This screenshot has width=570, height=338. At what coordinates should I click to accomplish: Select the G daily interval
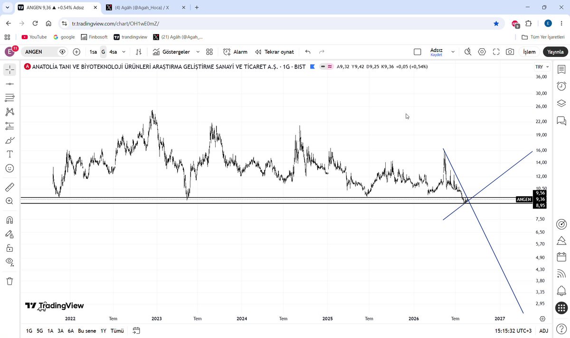point(103,52)
